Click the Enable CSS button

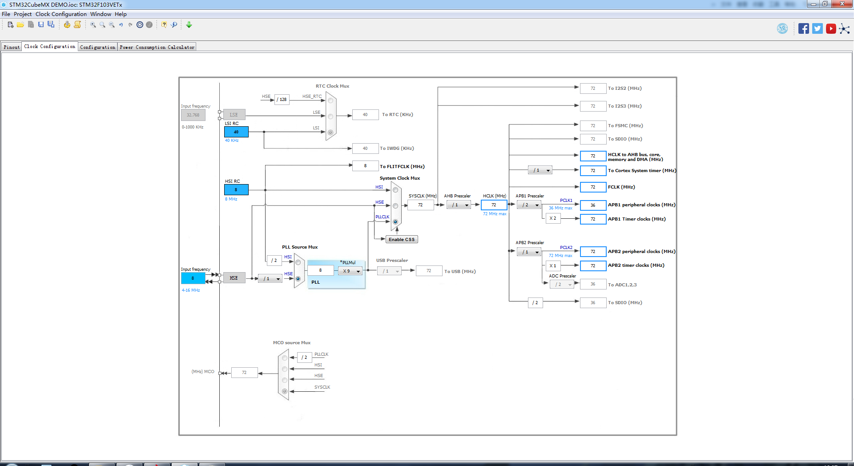coord(402,240)
